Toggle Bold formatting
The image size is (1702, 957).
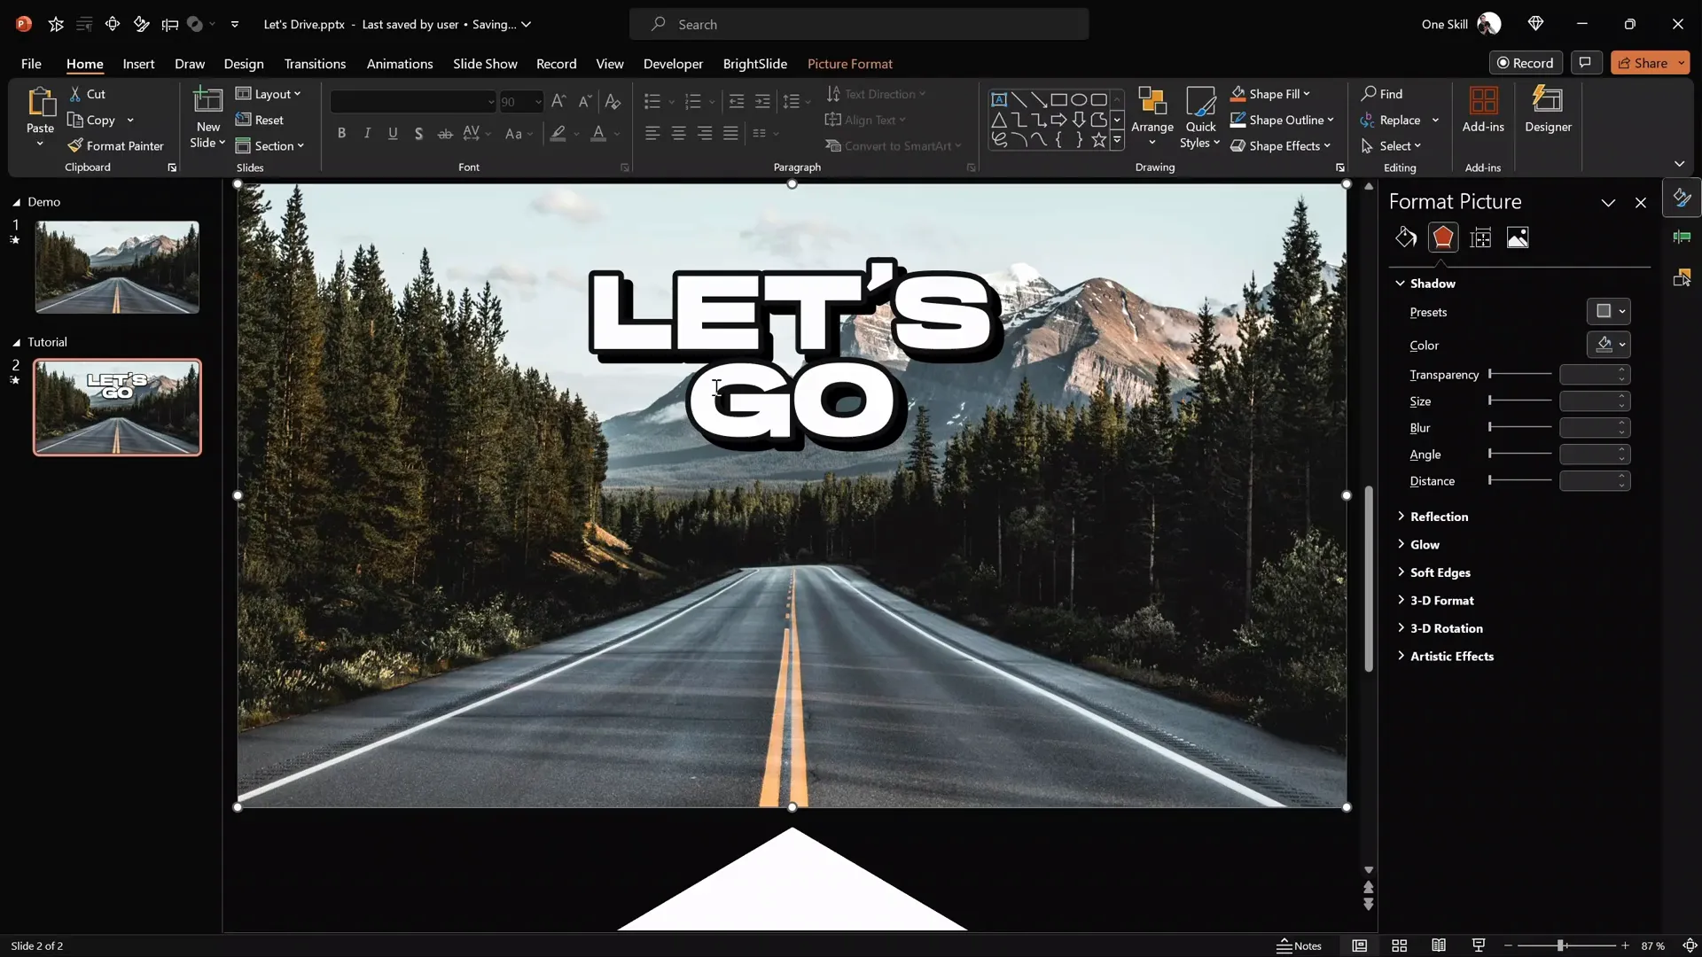coord(341,134)
